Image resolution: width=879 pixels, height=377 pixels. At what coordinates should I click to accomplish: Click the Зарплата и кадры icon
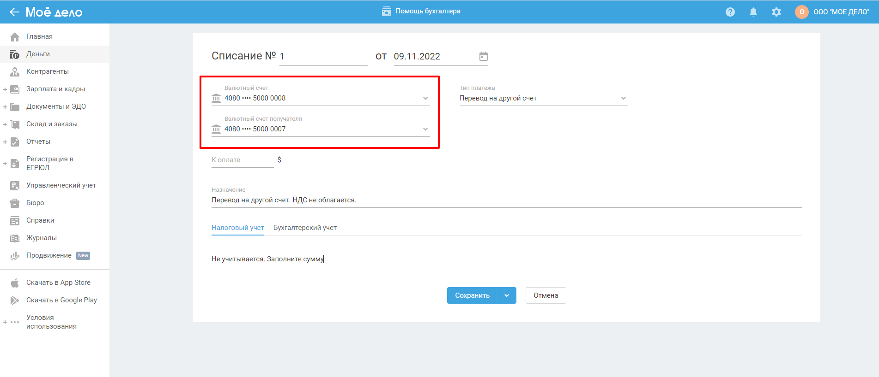[x=15, y=89]
